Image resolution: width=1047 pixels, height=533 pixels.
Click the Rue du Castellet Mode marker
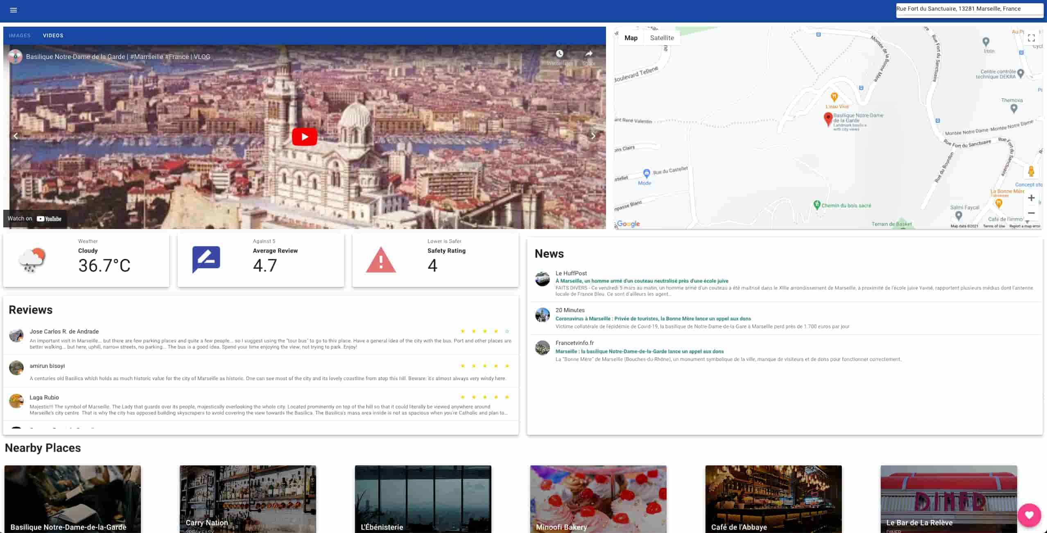click(x=647, y=173)
